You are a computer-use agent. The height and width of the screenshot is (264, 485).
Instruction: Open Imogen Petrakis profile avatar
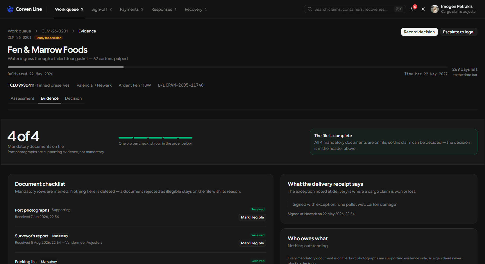pos(435,9)
